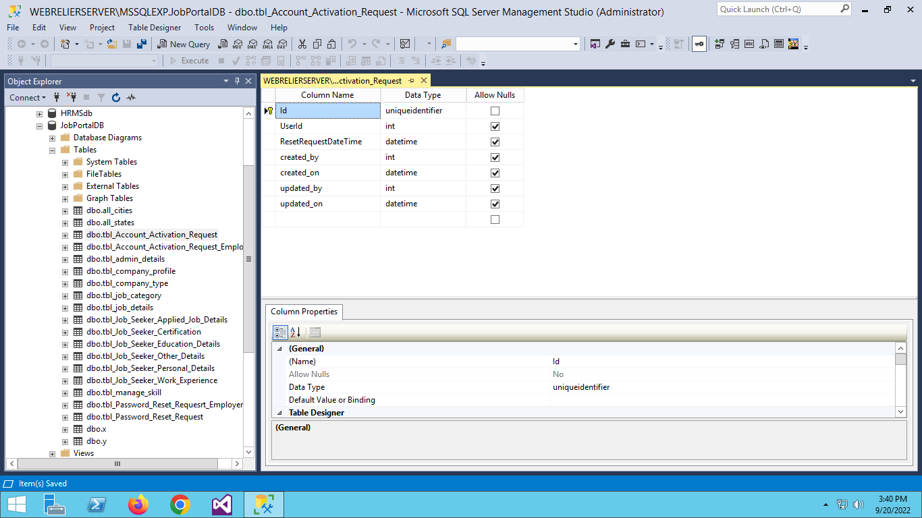Screen dimensions: 922x518
Task: Toggle Allow Nulls for created_by
Action: click(495, 157)
